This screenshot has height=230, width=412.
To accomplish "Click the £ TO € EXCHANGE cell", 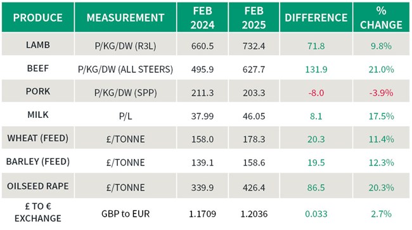I will (38, 212).
